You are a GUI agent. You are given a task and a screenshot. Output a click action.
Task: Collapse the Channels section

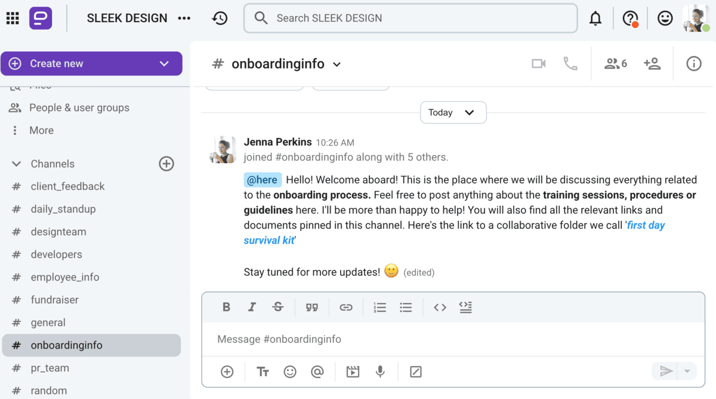(16, 164)
